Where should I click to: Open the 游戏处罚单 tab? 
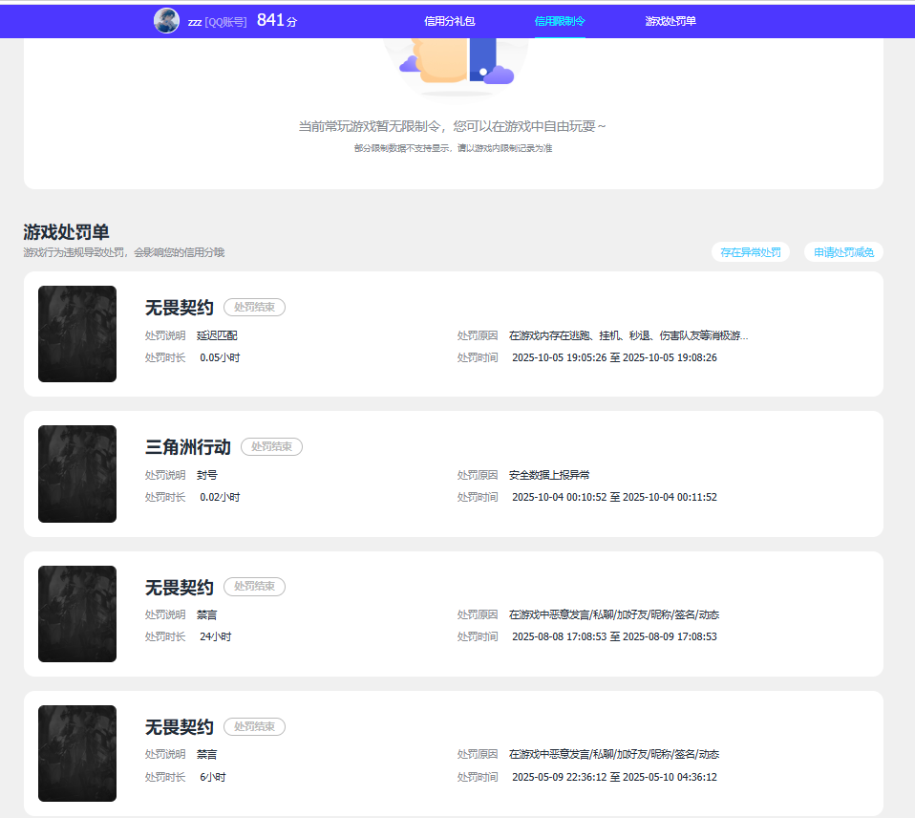670,22
